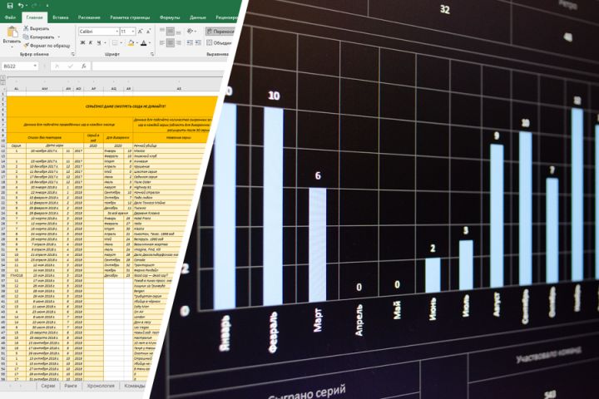Cut selection with Вырезать

(37, 28)
